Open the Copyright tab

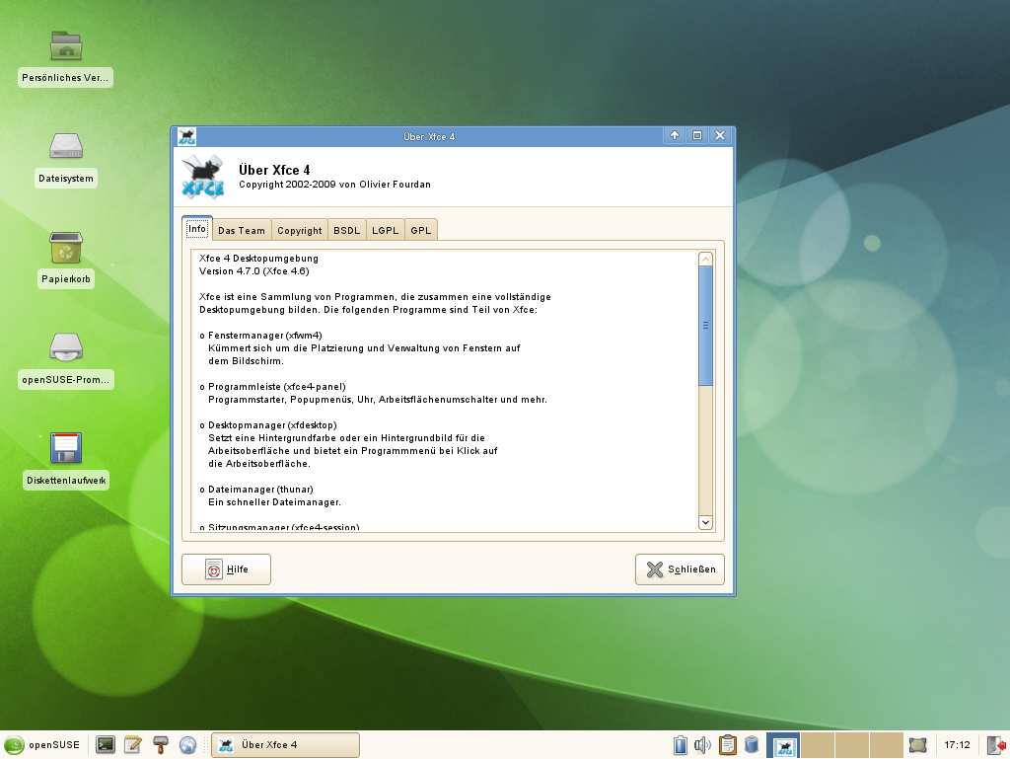click(300, 230)
